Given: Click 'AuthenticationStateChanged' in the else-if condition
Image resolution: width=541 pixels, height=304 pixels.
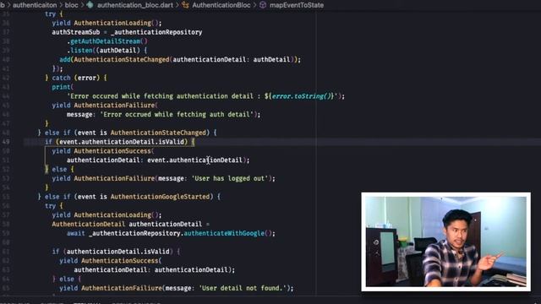Looking at the screenshot, I should click(x=158, y=133).
